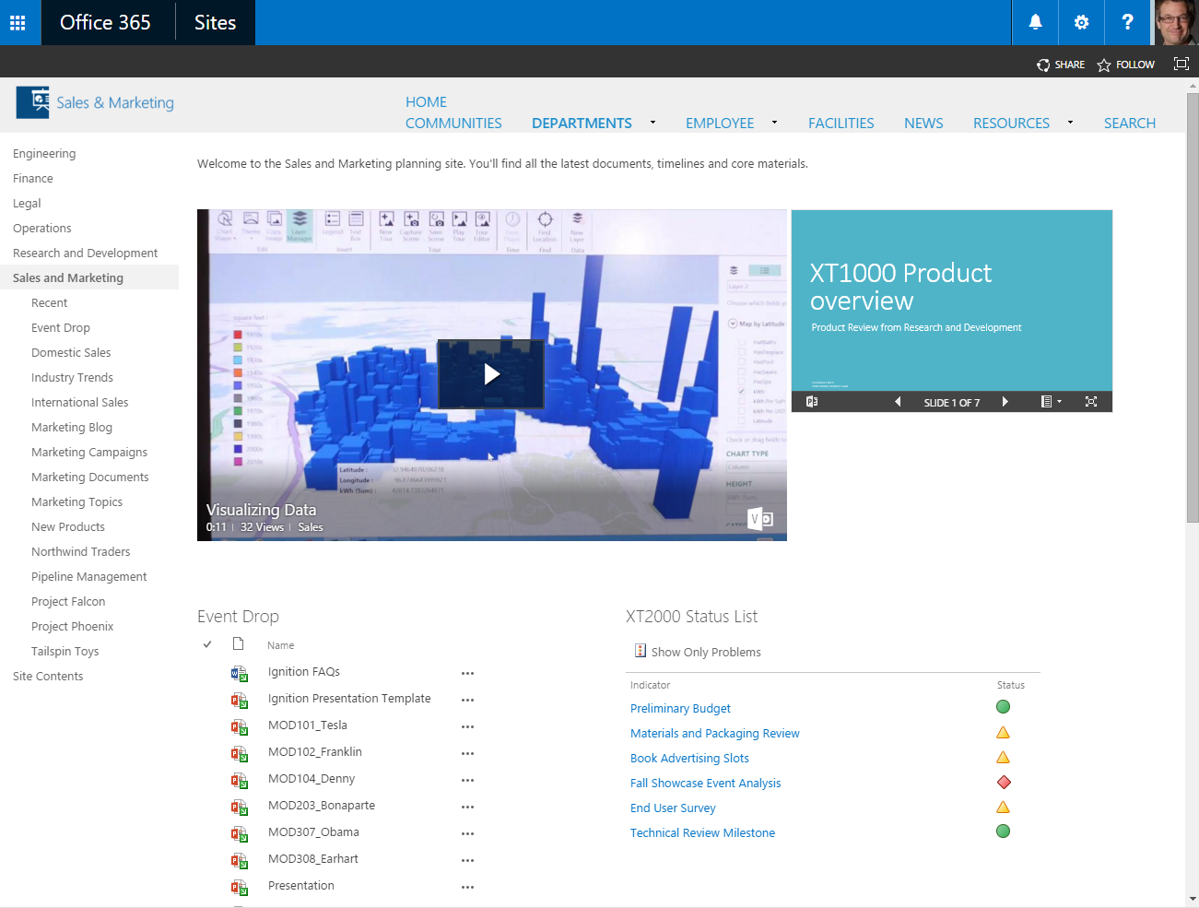Open the Fall Showcase Event Analysis link

705,784
